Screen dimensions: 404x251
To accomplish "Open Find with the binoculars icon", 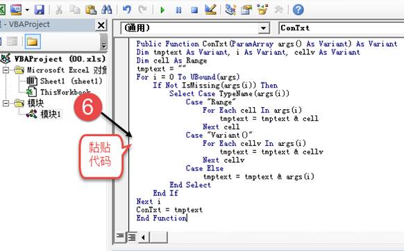I will click(x=106, y=10).
